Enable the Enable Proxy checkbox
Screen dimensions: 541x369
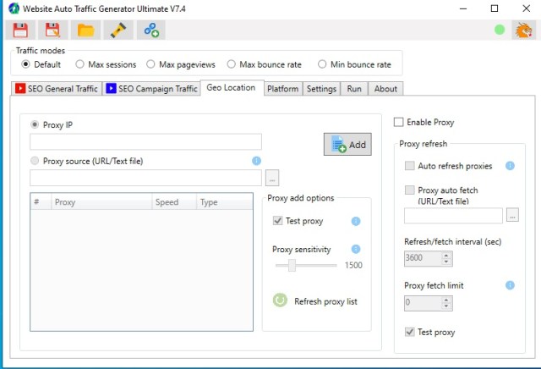tap(398, 123)
